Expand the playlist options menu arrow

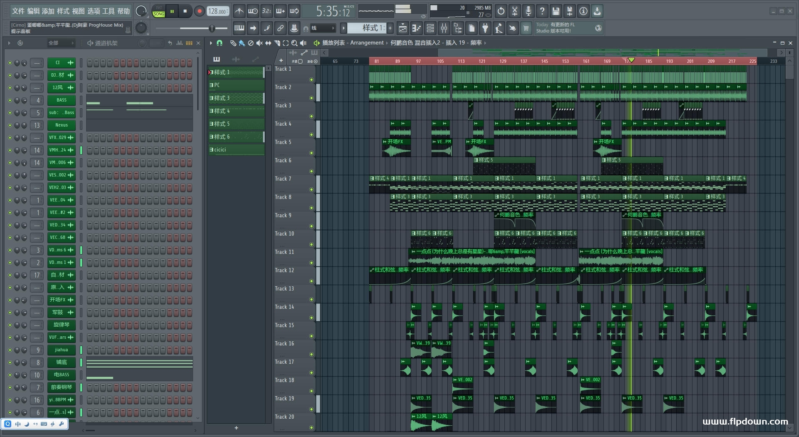211,43
